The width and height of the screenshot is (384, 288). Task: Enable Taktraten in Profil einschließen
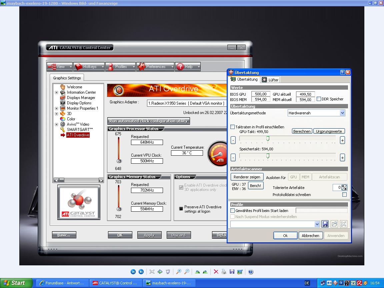coord(232,127)
